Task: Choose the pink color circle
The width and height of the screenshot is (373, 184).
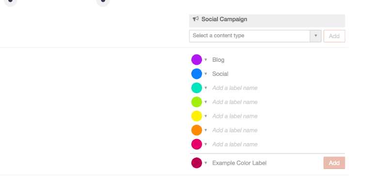Action: (197, 144)
